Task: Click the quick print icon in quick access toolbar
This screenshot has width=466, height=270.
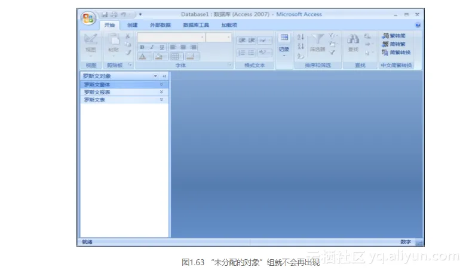Action: tap(114, 14)
